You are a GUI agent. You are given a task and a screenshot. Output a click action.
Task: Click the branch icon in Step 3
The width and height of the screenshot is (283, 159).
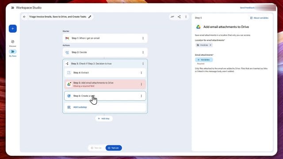[67, 64]
